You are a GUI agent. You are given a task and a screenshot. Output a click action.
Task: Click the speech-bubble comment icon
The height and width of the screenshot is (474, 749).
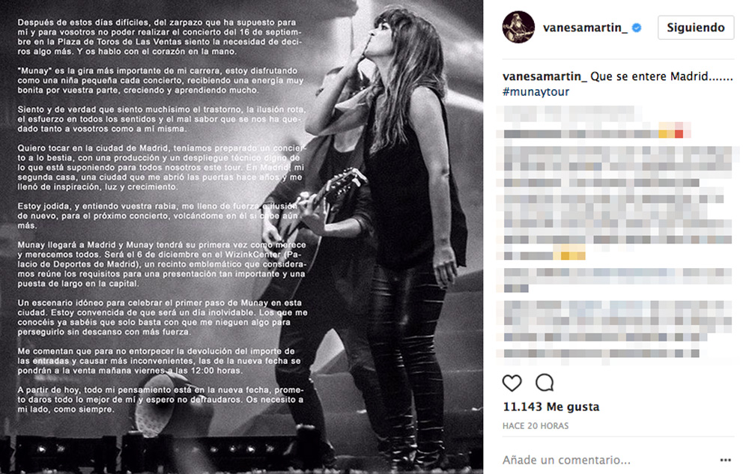click(545, 383)
